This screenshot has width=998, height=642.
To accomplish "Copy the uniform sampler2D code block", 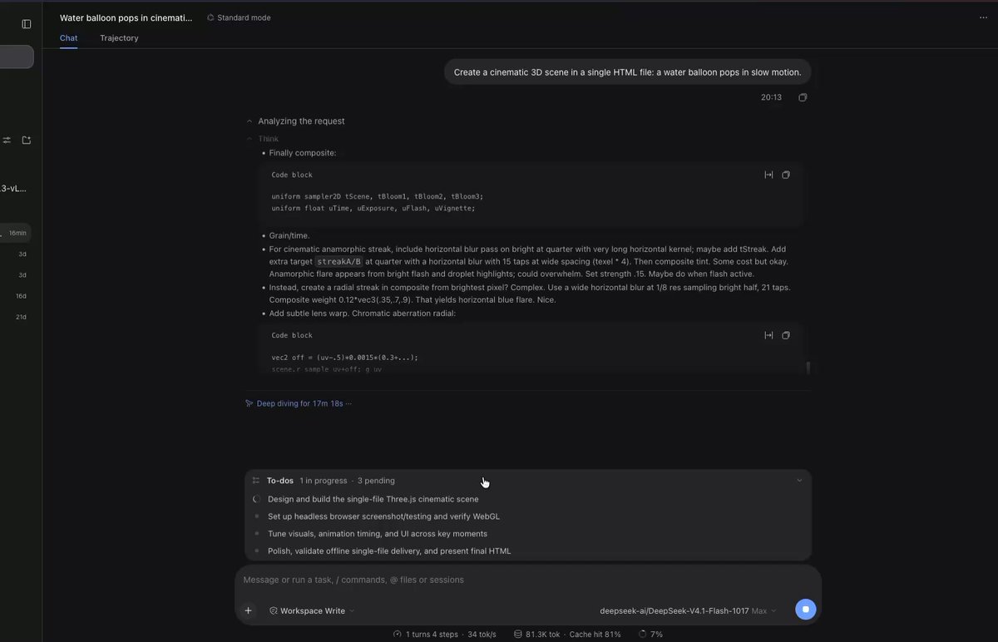I will [x=786, y=175].
